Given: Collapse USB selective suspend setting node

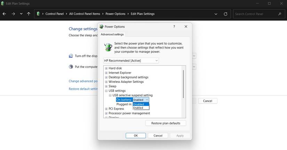Looking at the screenshot, I should (110, 95).
